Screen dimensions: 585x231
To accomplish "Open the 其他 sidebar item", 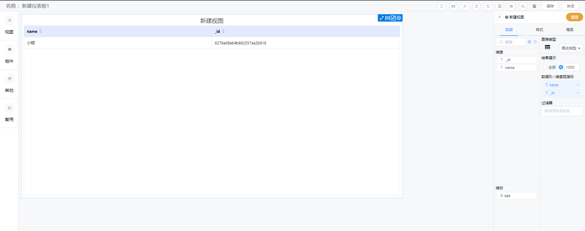I will 9,84.
